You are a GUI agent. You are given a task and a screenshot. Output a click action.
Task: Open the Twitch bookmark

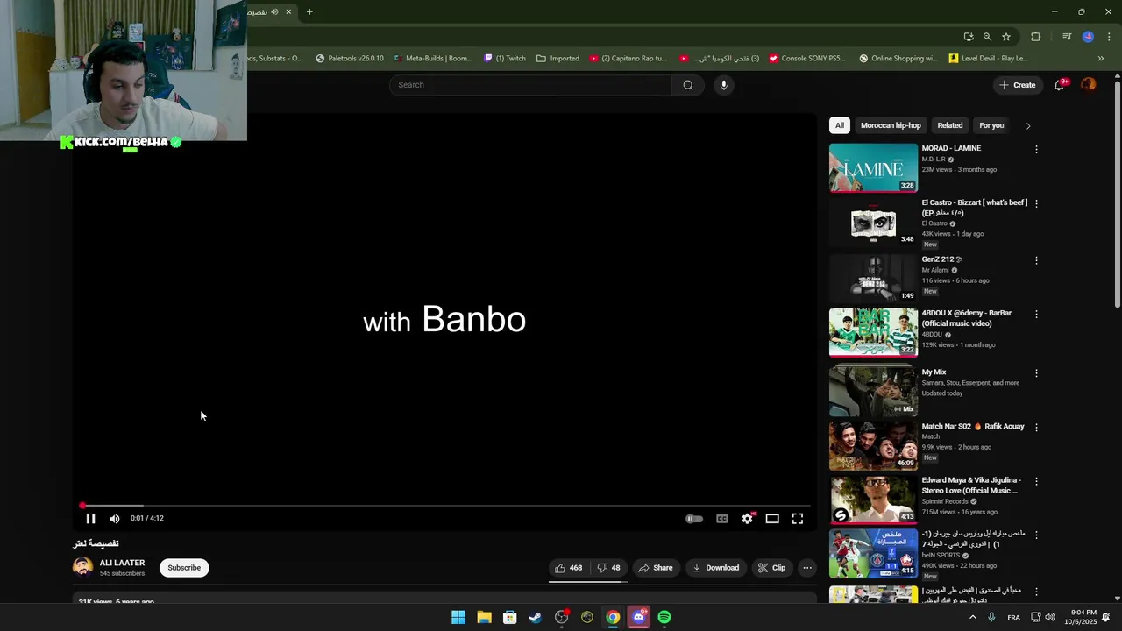tap(504, 59)
